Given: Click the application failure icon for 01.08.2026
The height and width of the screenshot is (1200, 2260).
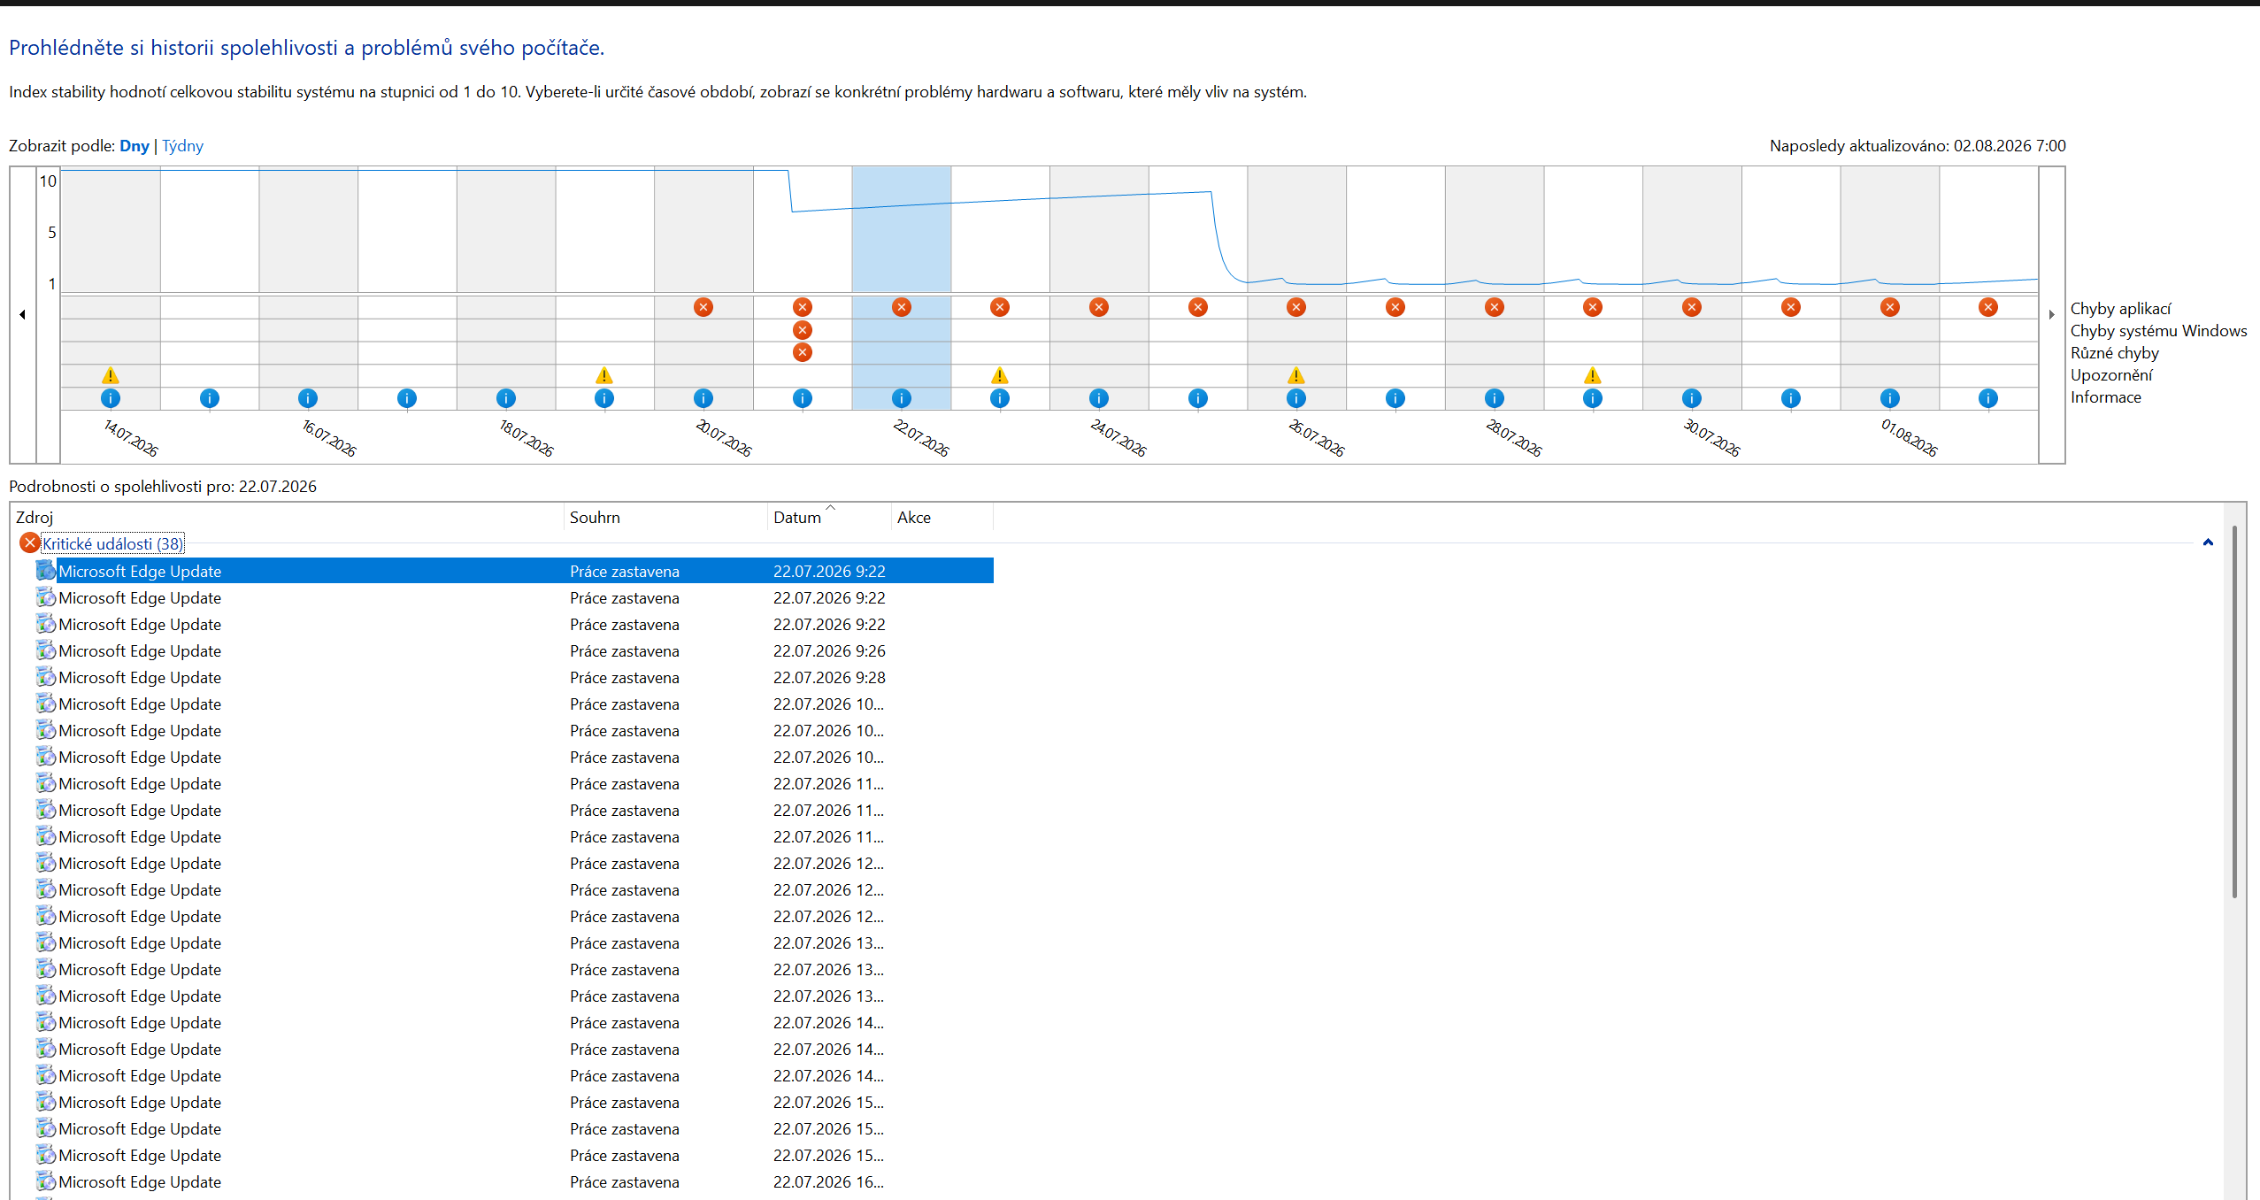Looking at the screenshot, I should 1890,307.
